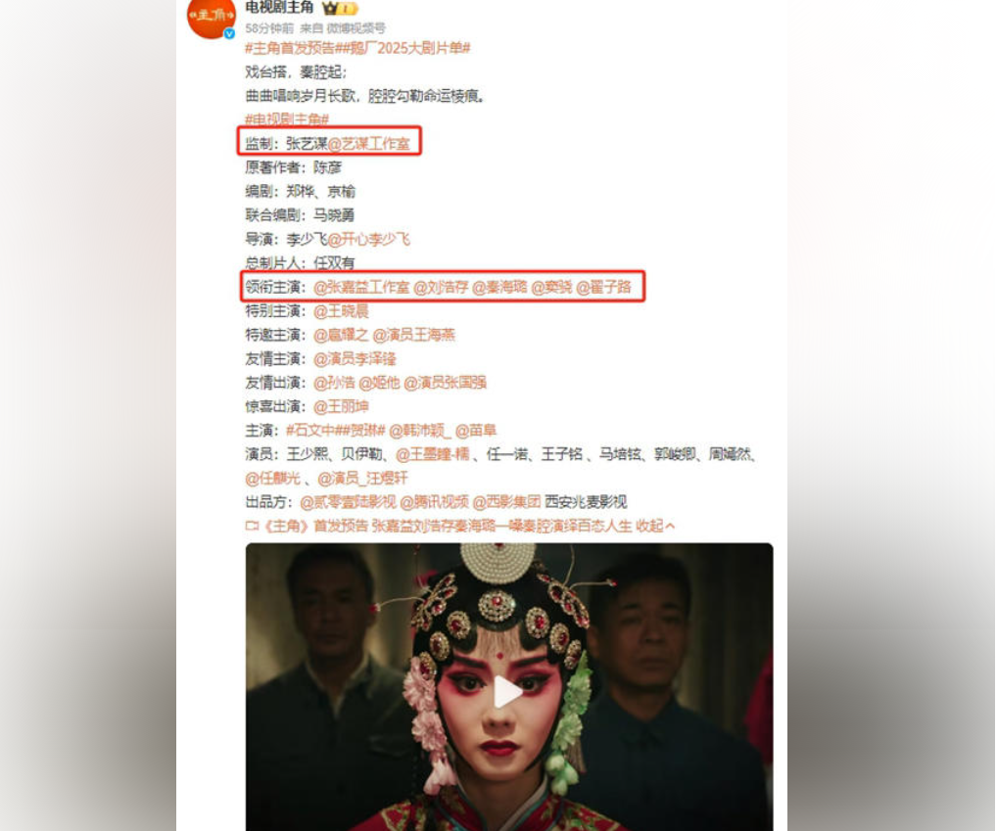The height and width of the screenshot is (831, 997).
Task: Visit @开心李少飞 profile mention
Action: tap(369, 239)
